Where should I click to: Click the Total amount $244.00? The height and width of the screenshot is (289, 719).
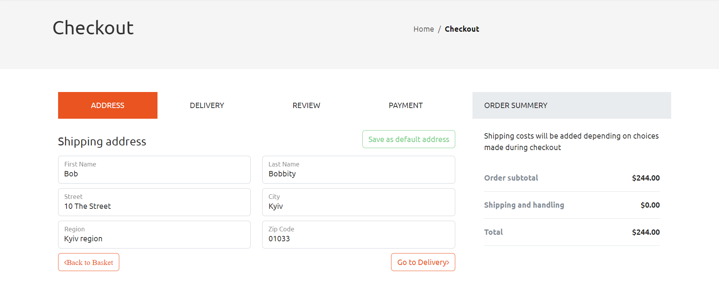(646, 232)
